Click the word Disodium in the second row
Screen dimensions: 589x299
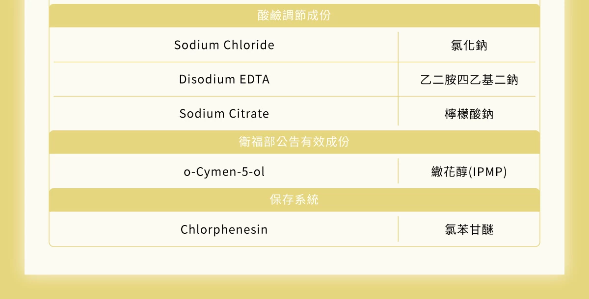click(x=207, y=79)
